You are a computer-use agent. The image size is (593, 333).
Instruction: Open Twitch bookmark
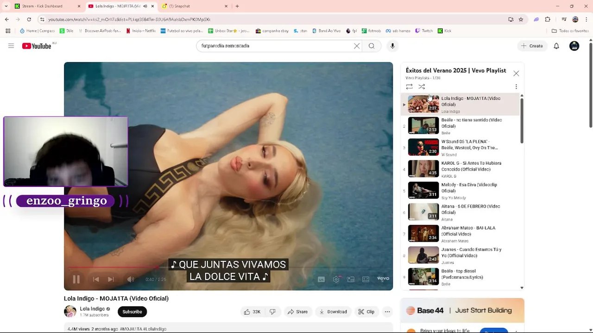point(424,31)
